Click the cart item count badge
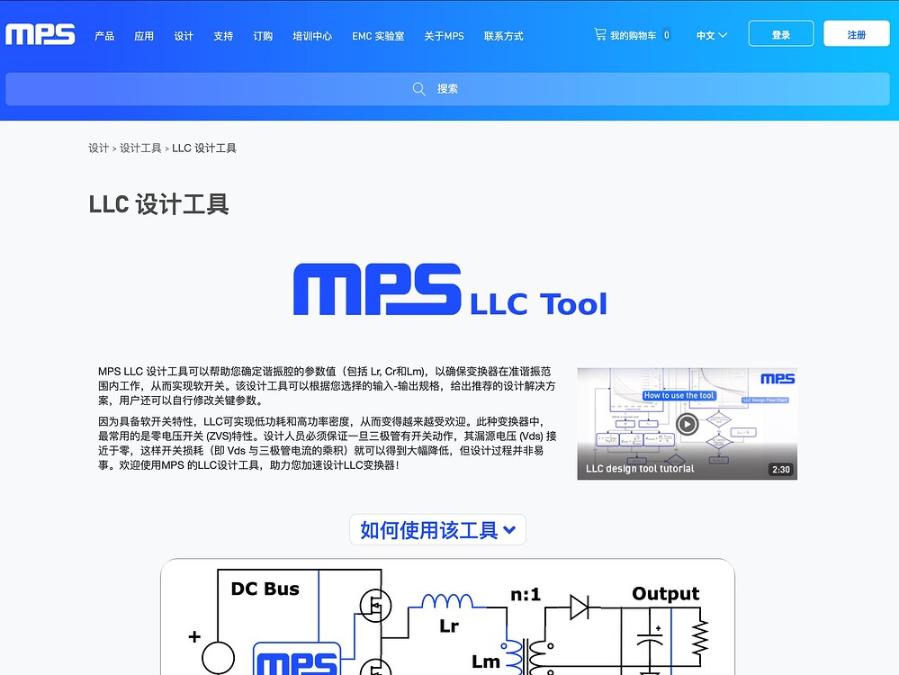Viewport: 899px width, 675px height. 665,35
